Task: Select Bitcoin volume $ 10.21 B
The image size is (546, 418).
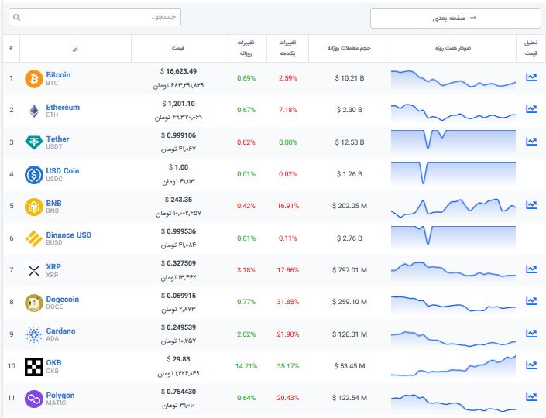Action: (349, 78)
